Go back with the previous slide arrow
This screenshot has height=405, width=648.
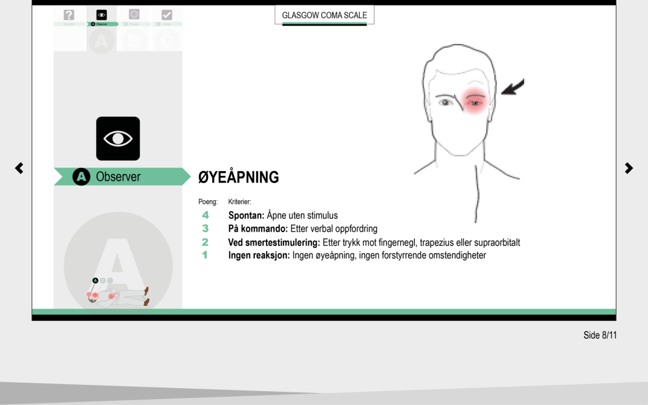coord(19,168)
